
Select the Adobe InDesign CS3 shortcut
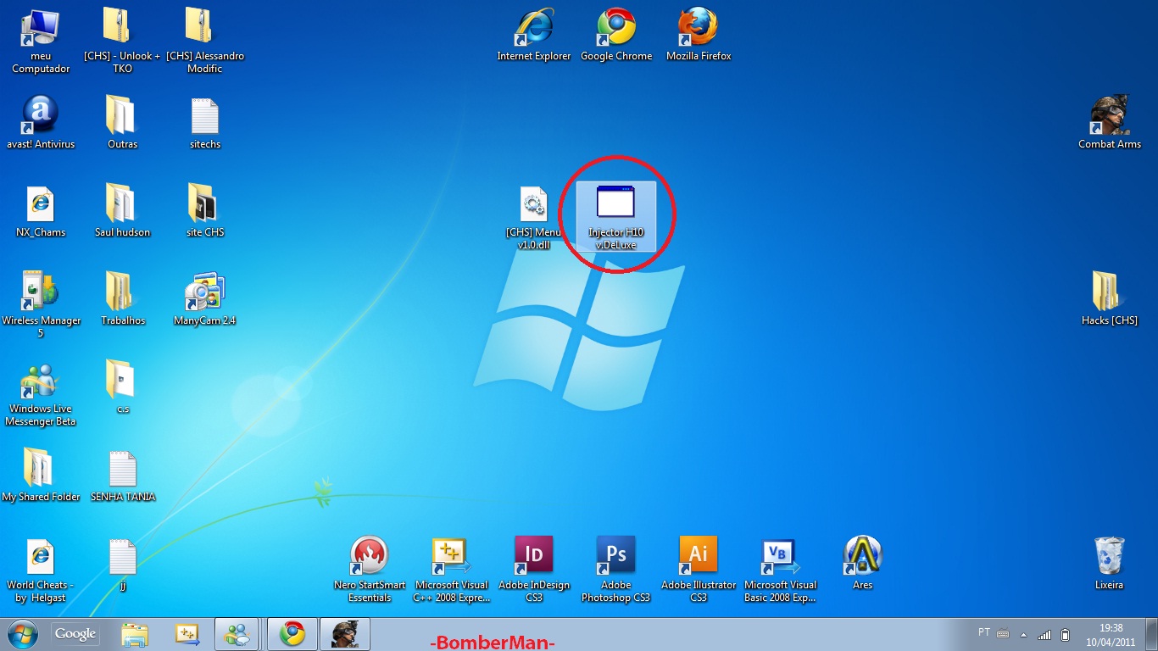(x=534, y=570)
